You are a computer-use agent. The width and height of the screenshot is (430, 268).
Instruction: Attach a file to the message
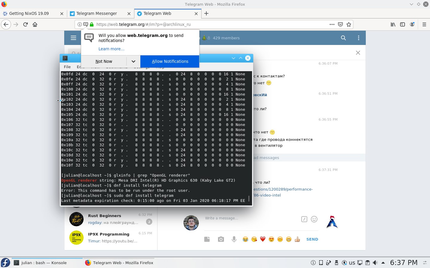coord(207,239)
